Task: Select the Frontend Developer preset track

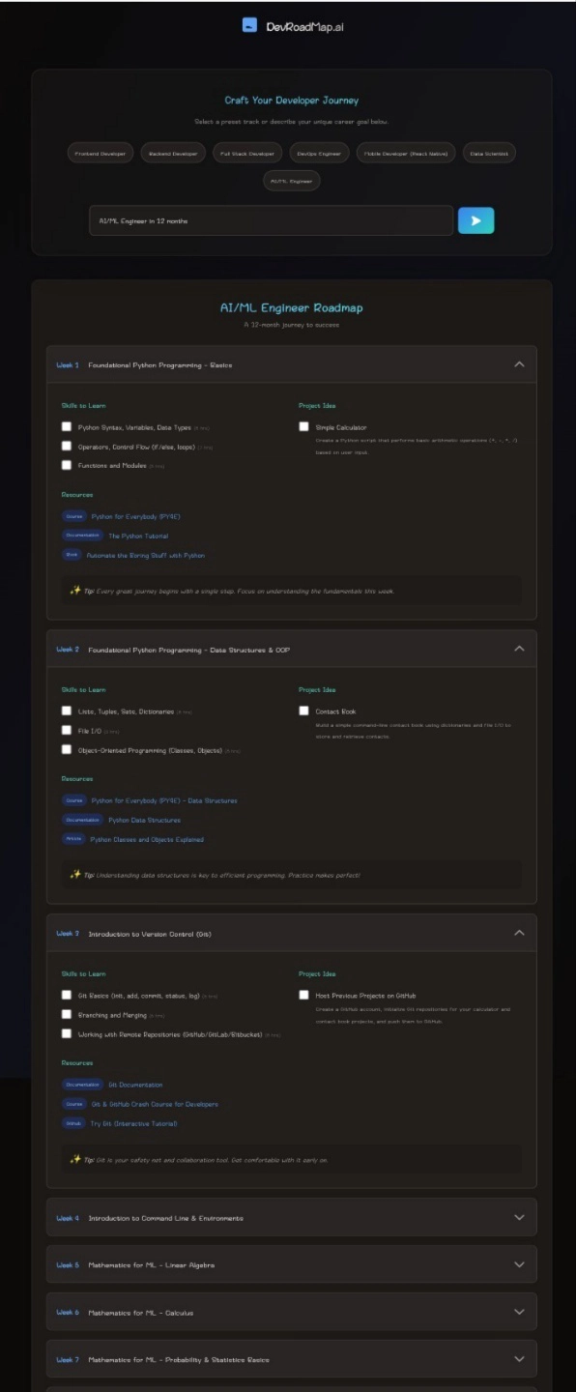Action: click(x=101, y=153)
